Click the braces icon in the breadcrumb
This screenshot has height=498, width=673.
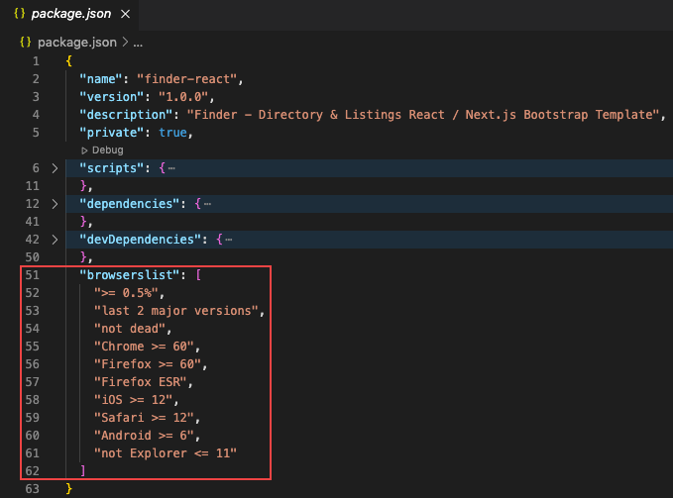click(x=25, y=44)
